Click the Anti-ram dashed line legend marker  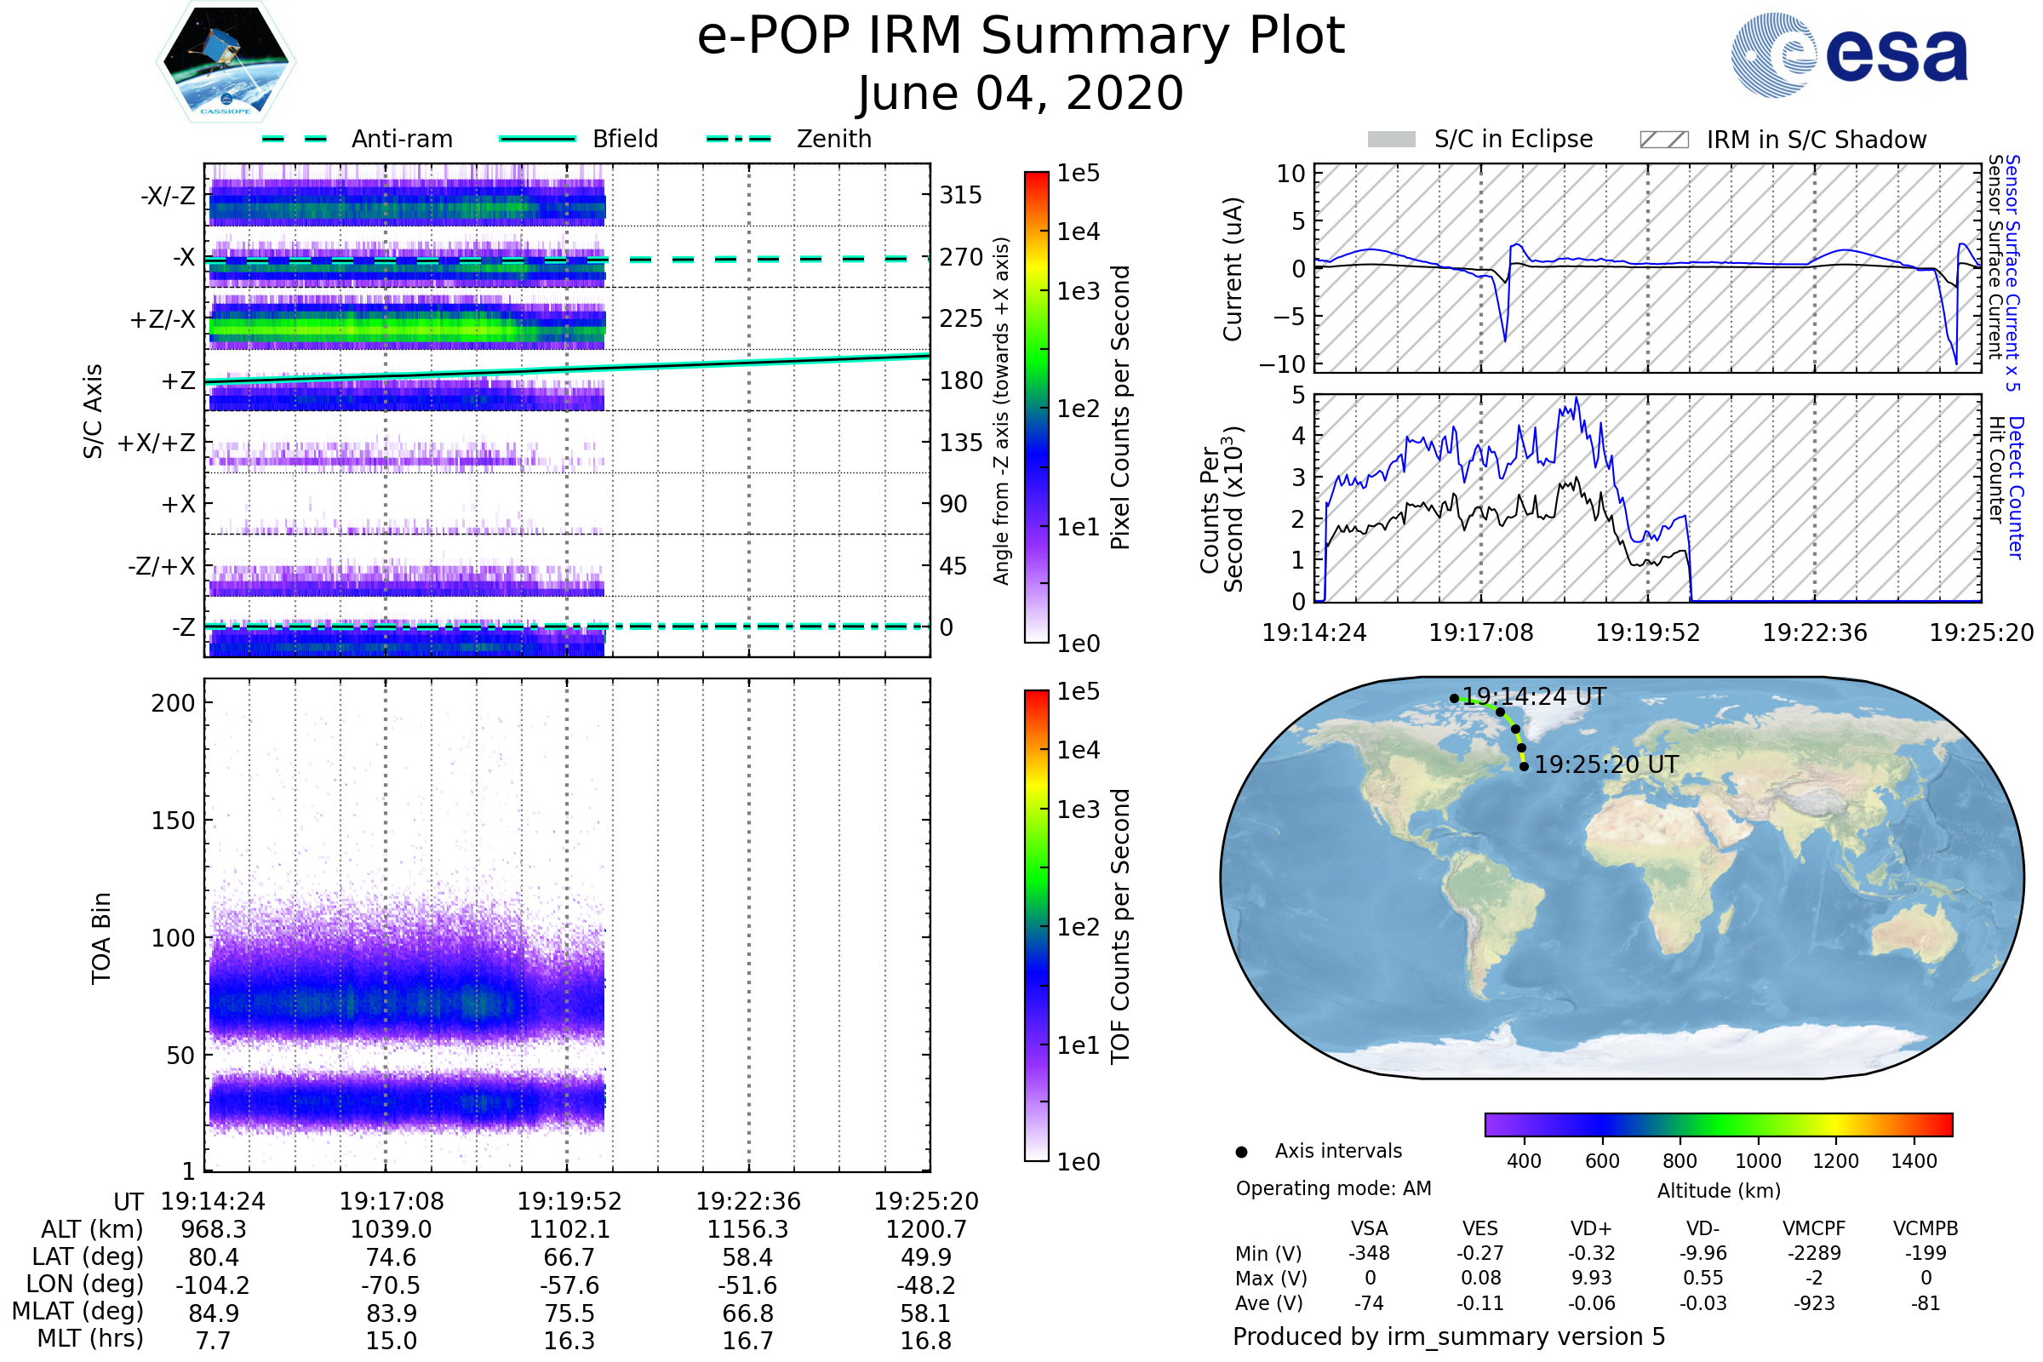tap(295, 139)
